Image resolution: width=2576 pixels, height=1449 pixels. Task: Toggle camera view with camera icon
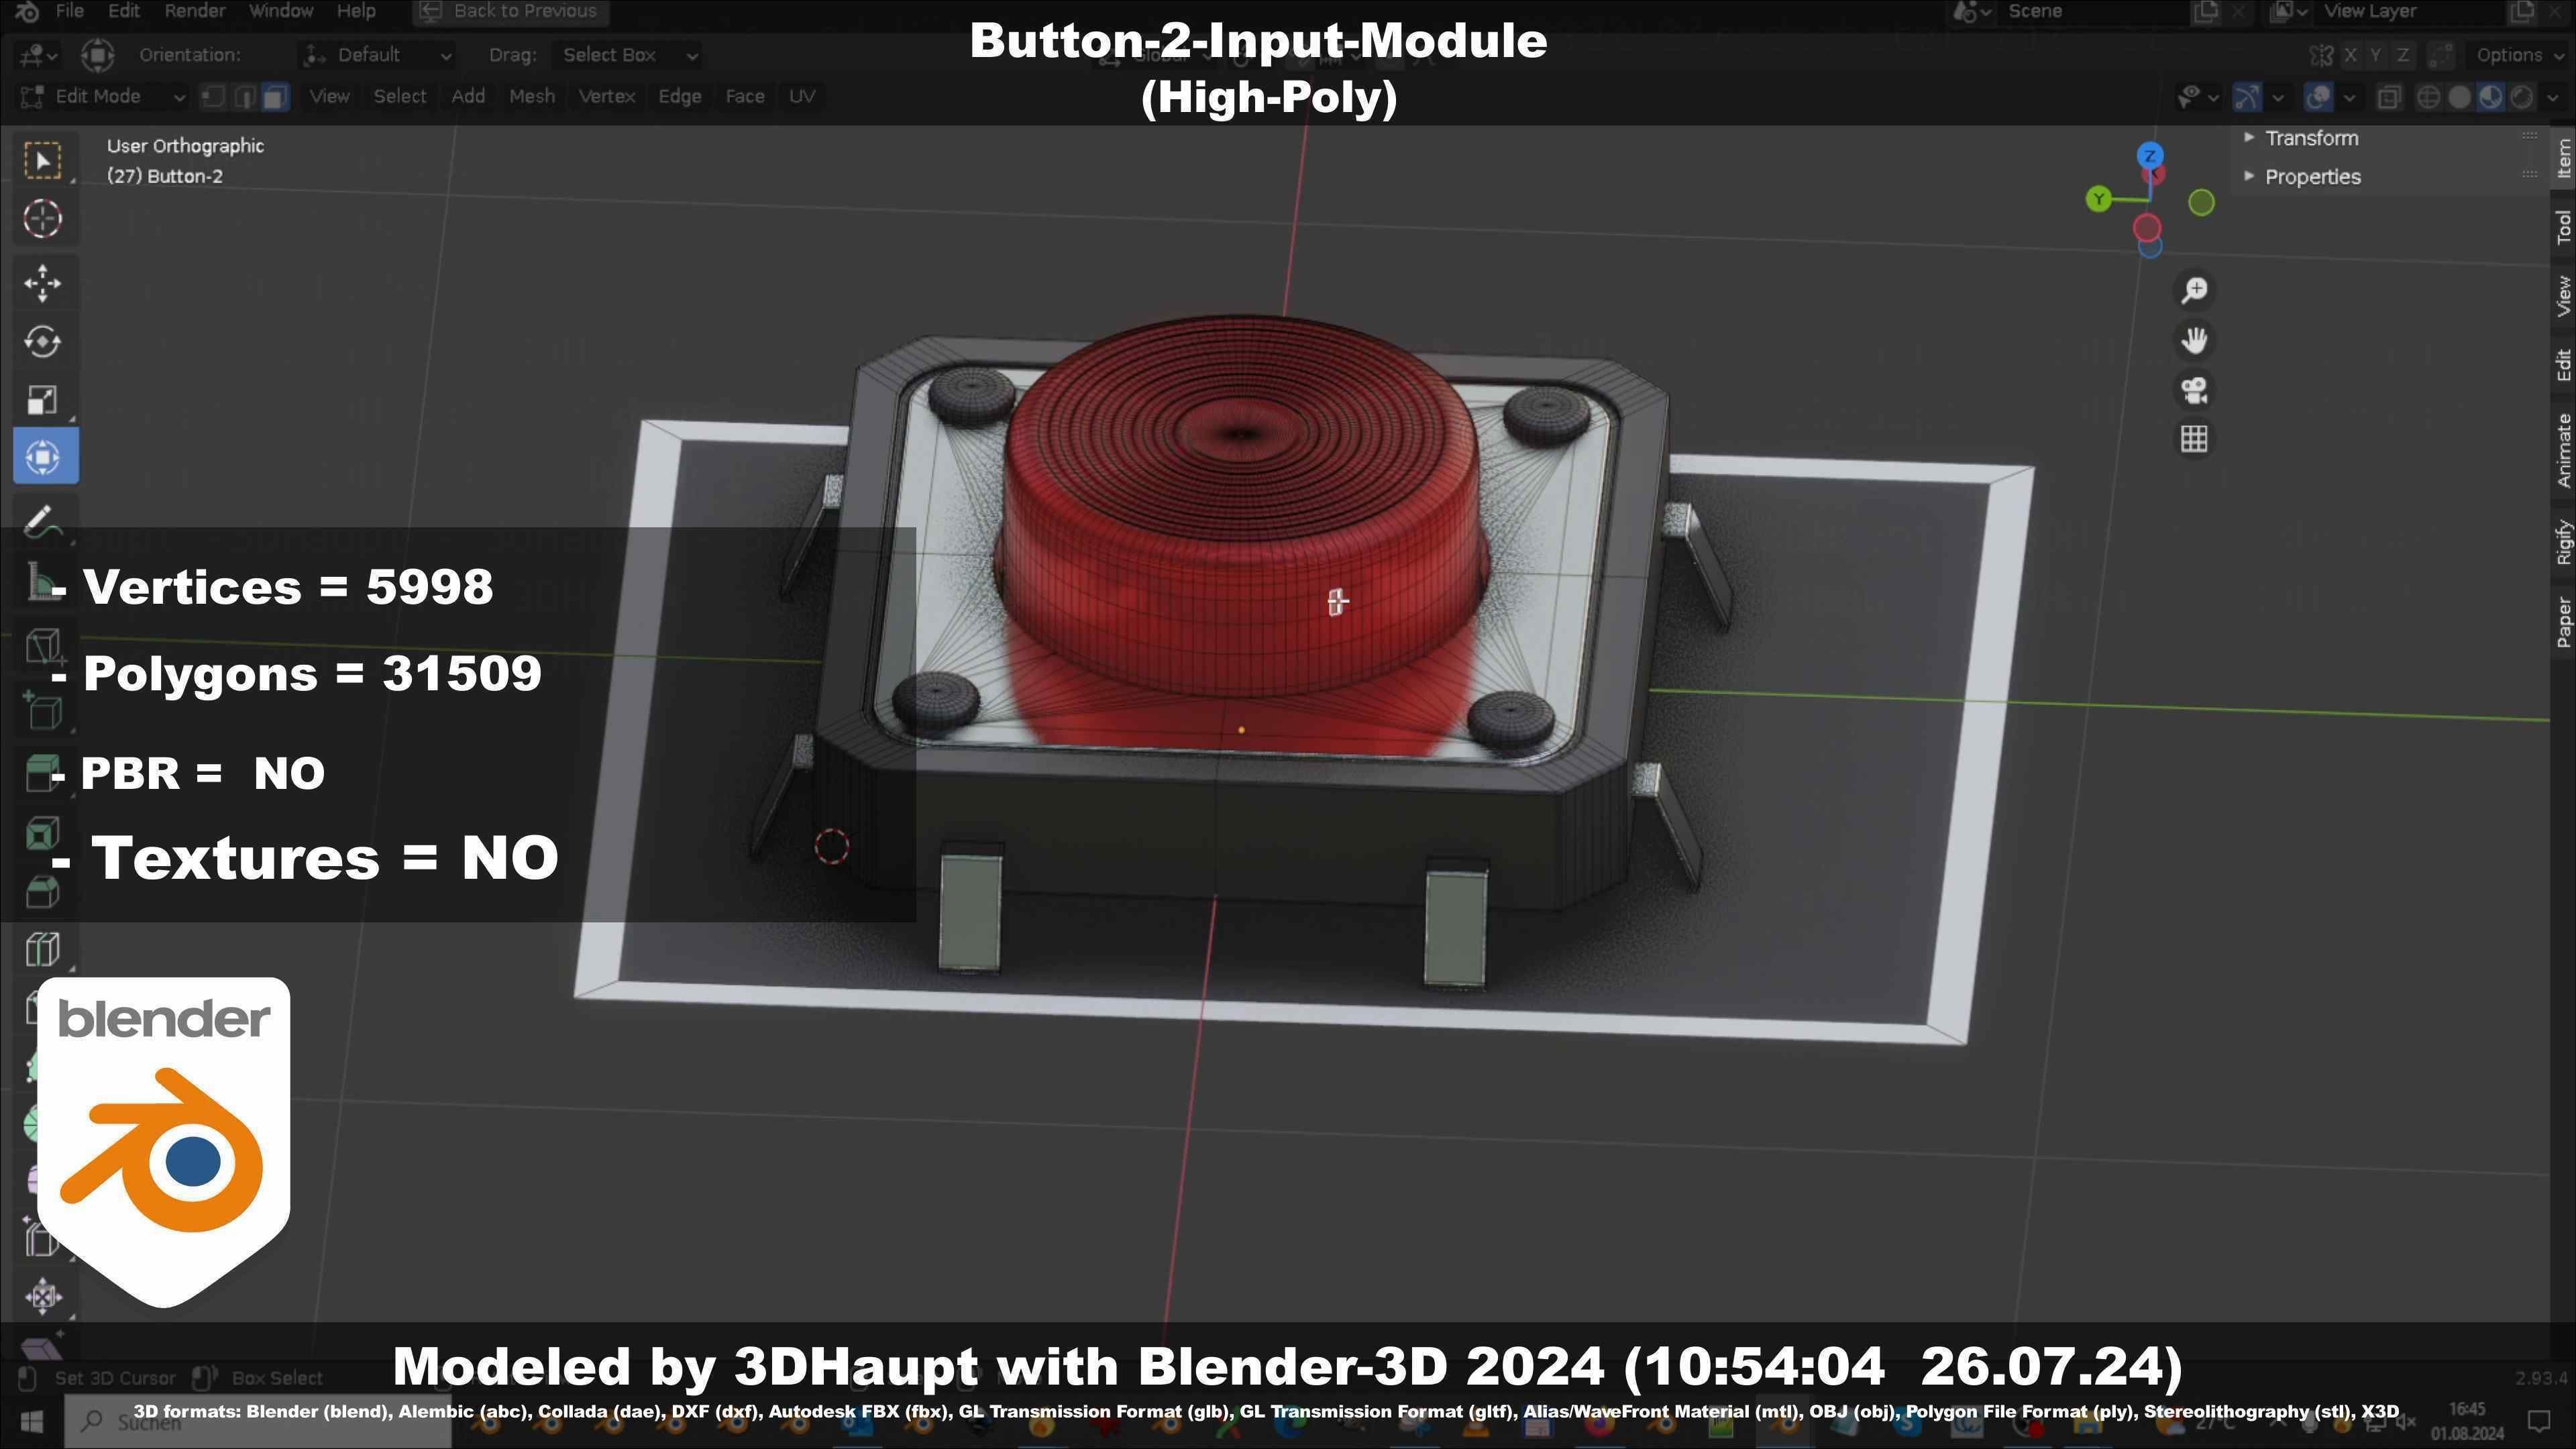pyautogui.click(x=2194, y=389)
